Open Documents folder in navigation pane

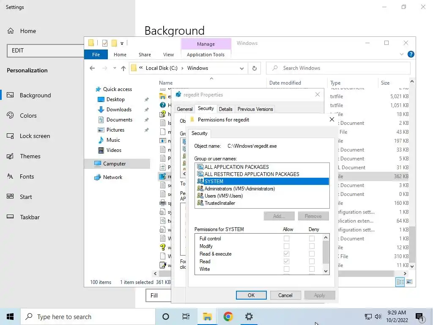[119, 120]
